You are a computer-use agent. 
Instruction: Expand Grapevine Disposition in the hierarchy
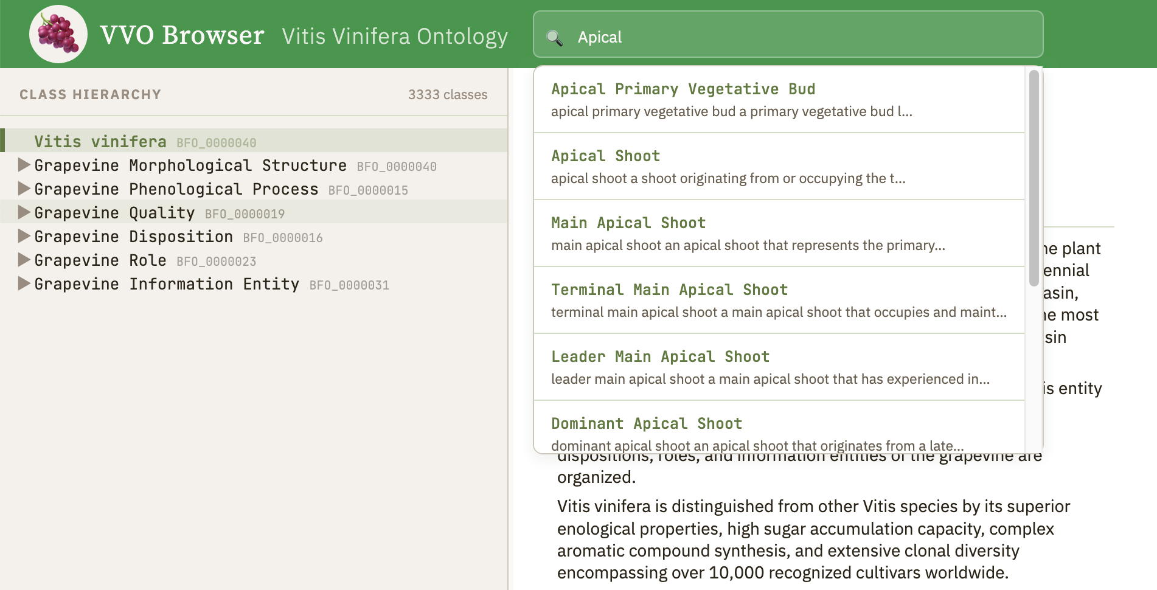coord(23,237)
